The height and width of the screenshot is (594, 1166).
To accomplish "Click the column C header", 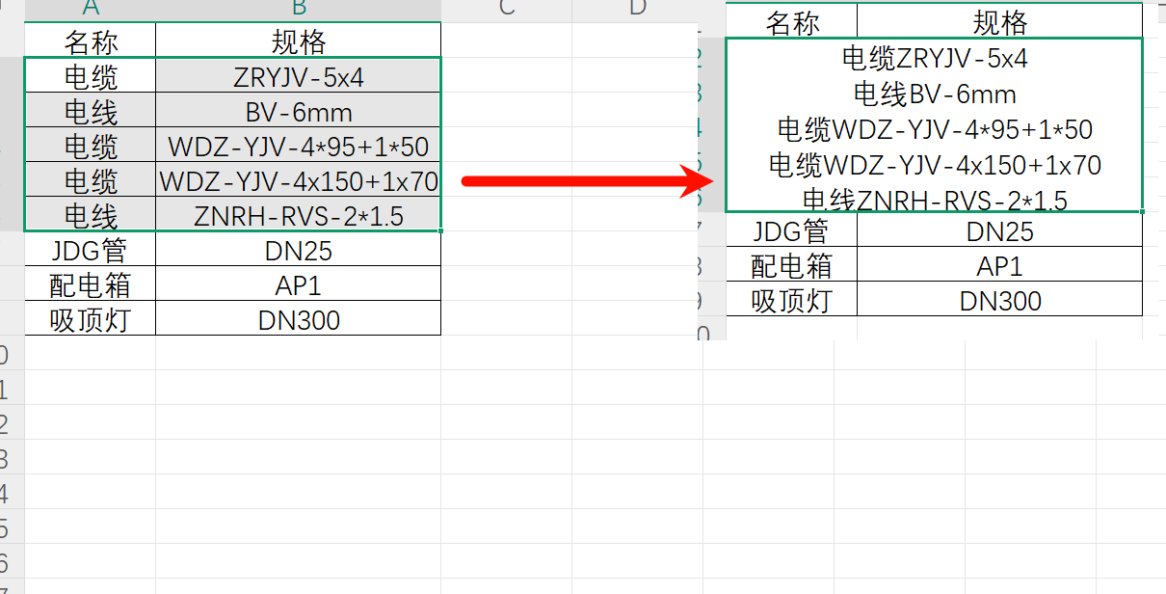I will click(x=507, y=9).
